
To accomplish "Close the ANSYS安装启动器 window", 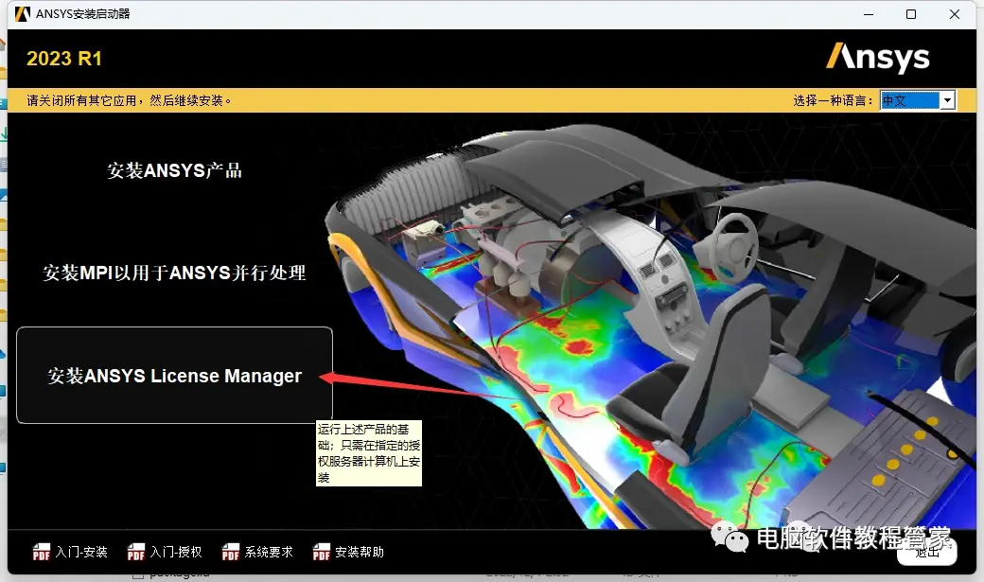I will (x=955, y=14).
